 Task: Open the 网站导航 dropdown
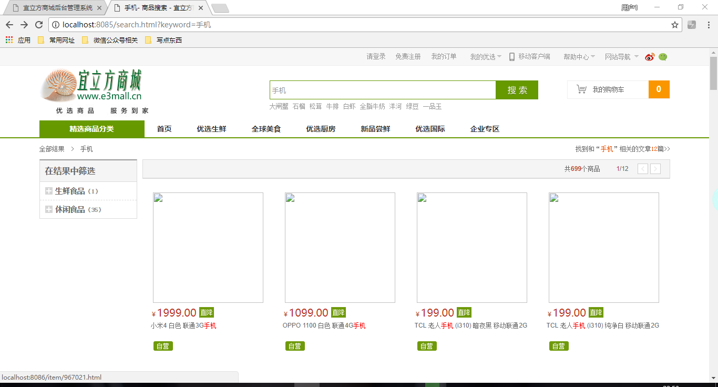coord(621,57)
